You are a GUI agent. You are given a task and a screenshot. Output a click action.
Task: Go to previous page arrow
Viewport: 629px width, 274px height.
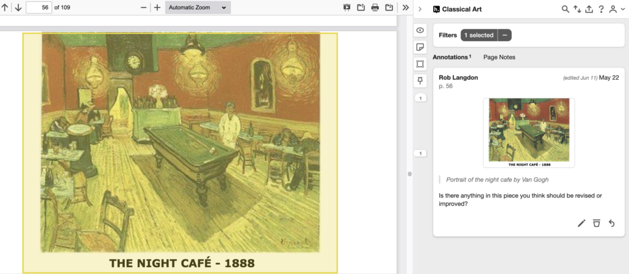tap(5, 7)
